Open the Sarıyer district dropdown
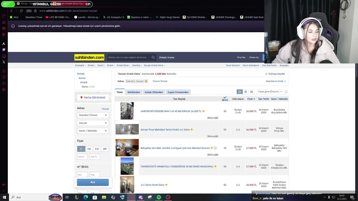Viewport: 358px width, 201px height. [x=93, y=123]
